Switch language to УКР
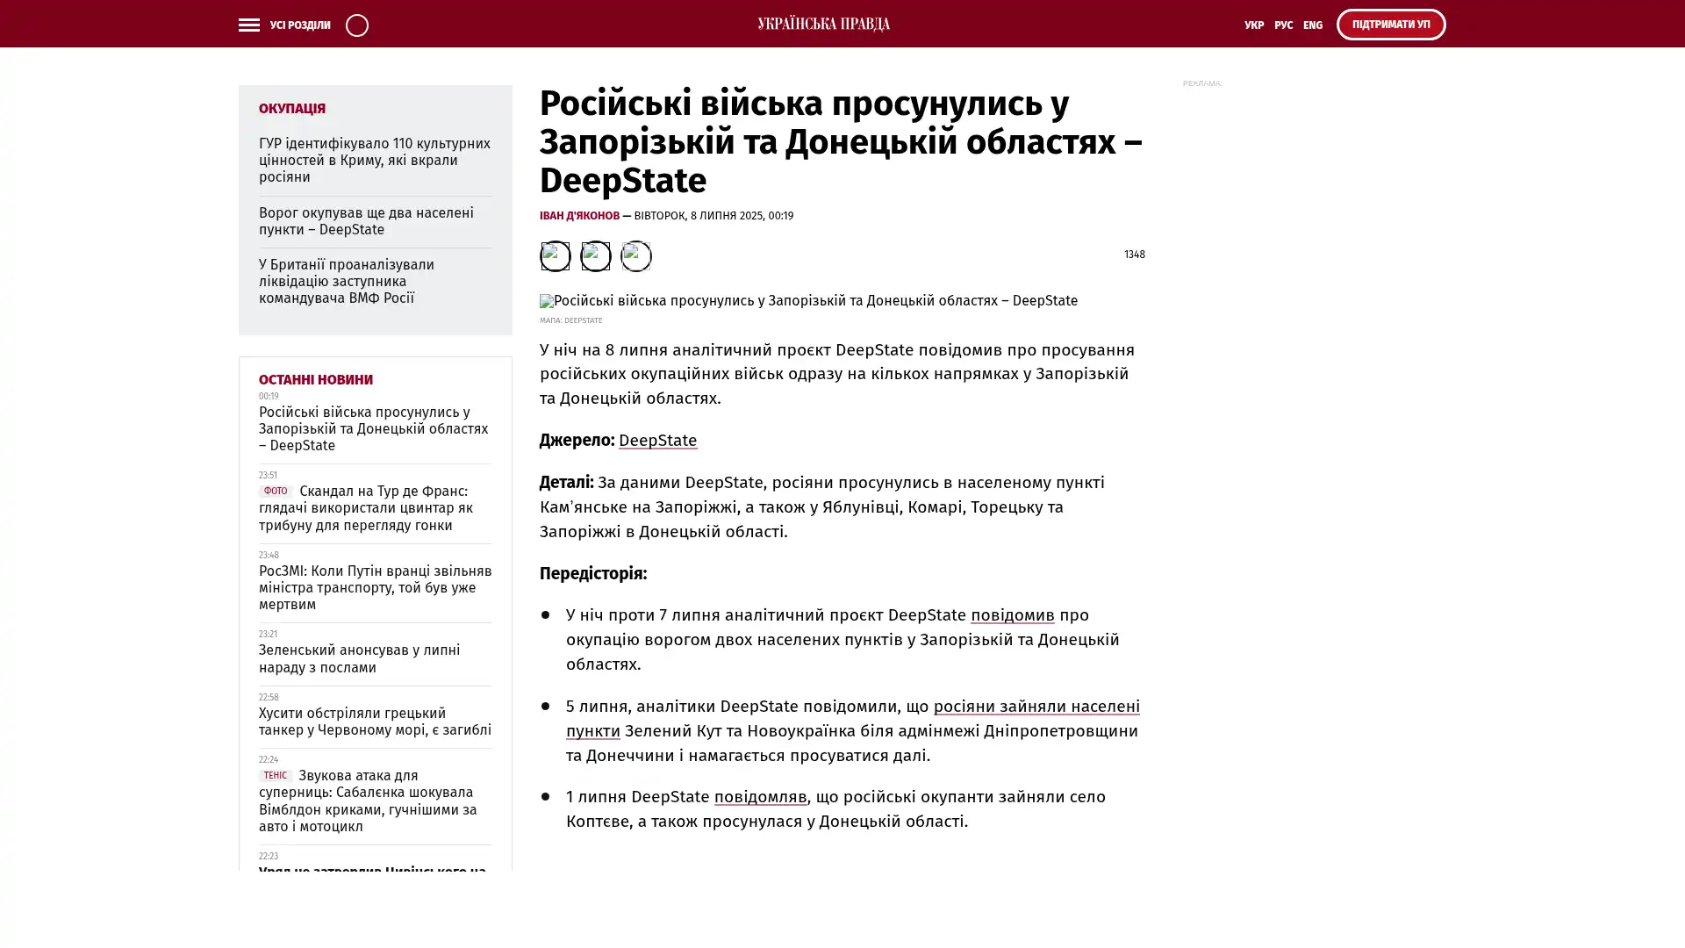 point(1253,25)
